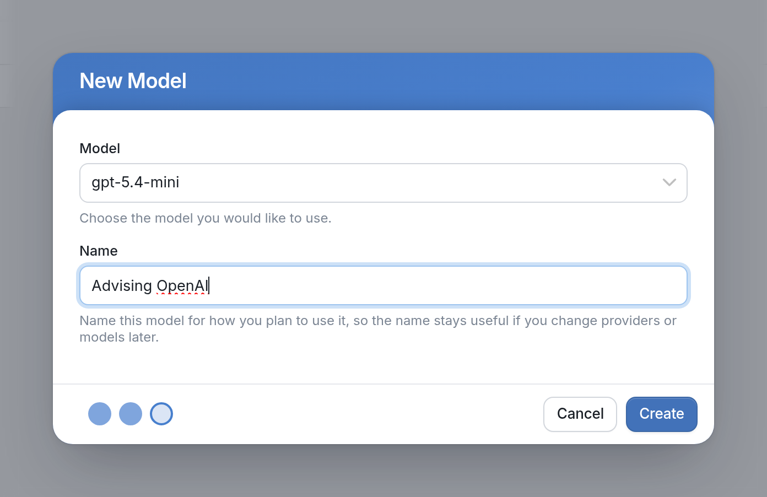Click the word Advising in Name field
The width and height of the screenshot is (767, 497).
tap(122, 286)
